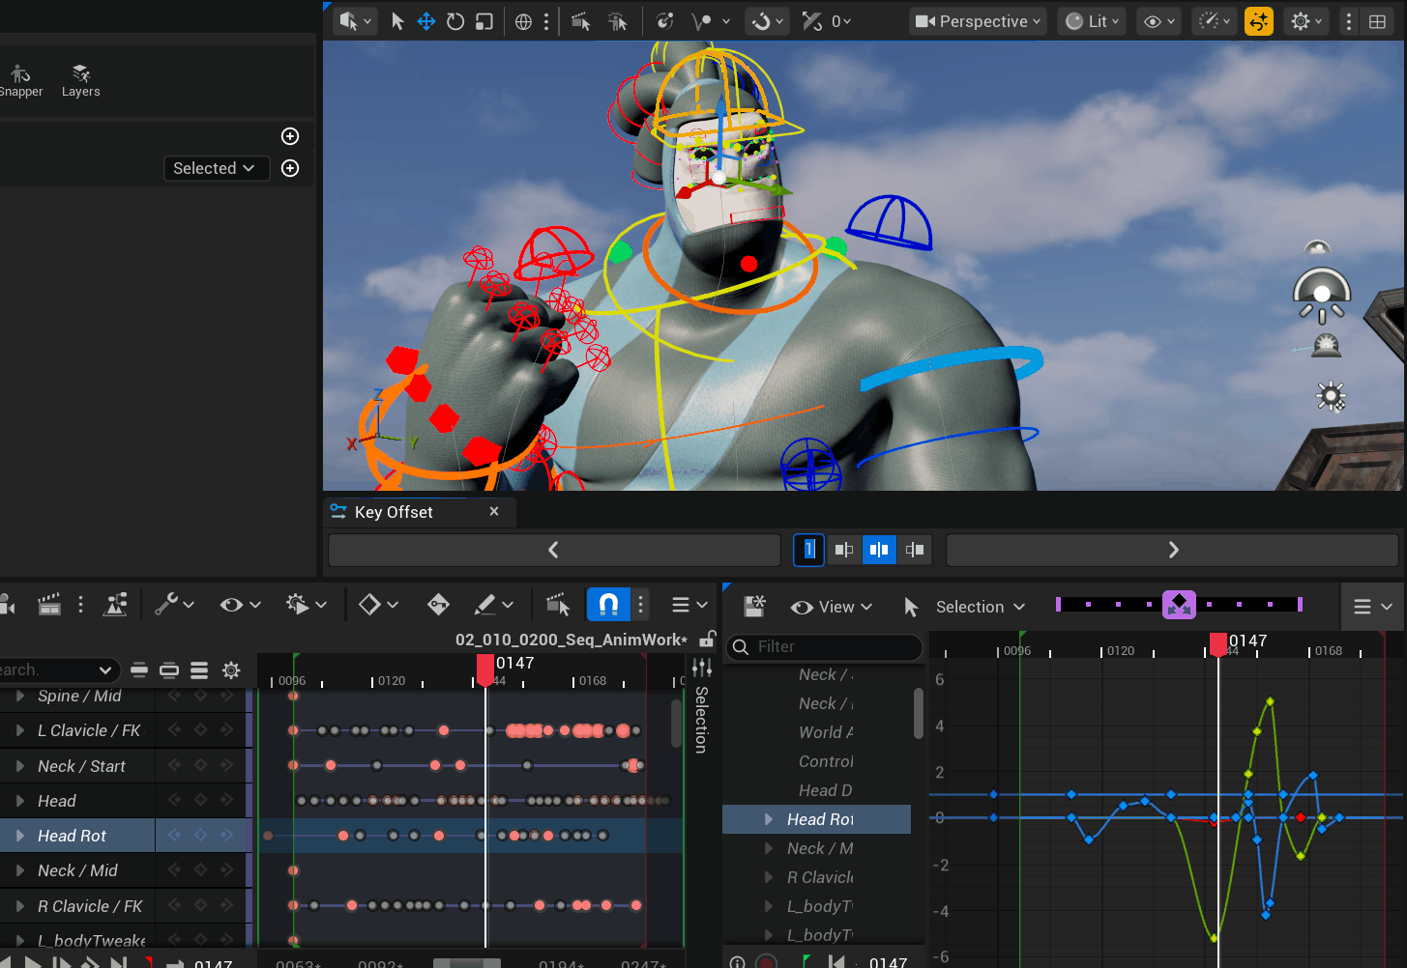Click the wrench actions icon in Sequencer
Image resolution: width=1407 pixels, height=968 pixels.
click(x=166, y=605)
